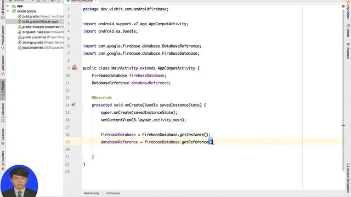Viewport: 351px width, 197px height.
Task: Click the package name on line 1
Action: (133, 9)
